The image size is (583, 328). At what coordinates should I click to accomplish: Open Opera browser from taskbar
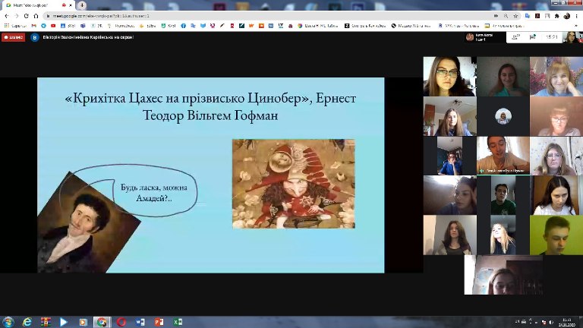click(x=121, y=322)
